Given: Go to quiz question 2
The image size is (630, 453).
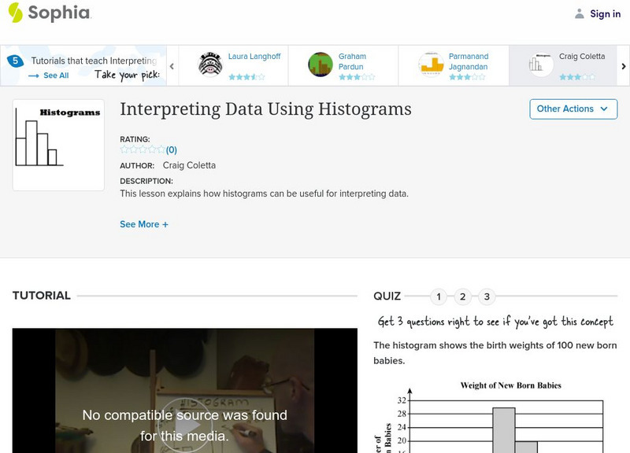Looking at the screenshot, I should point(463,296).
